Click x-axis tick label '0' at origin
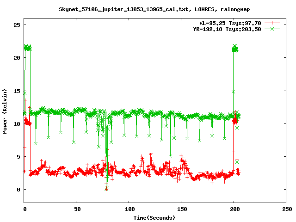The width and height of the screenshot is (296, 222). click(x=25, y=209)
